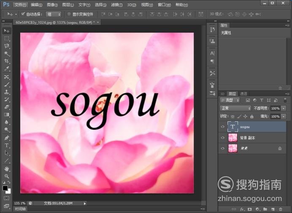Select the Path Selection tool

(7, 153)
